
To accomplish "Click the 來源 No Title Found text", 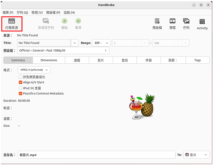I will [27, 35].
